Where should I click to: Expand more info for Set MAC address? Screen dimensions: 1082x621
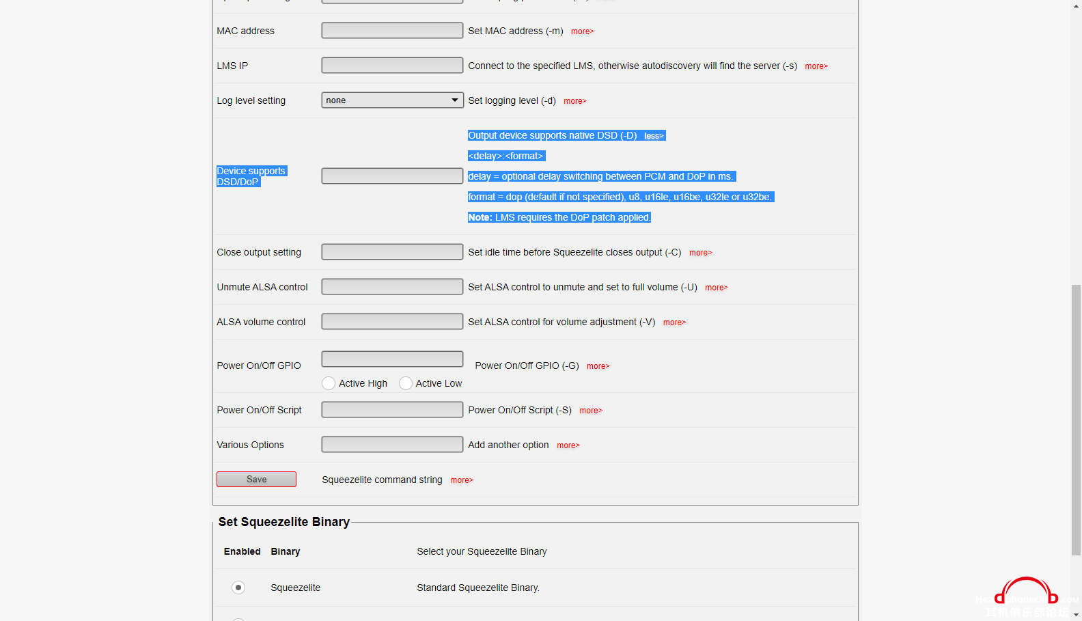[582, 31]
